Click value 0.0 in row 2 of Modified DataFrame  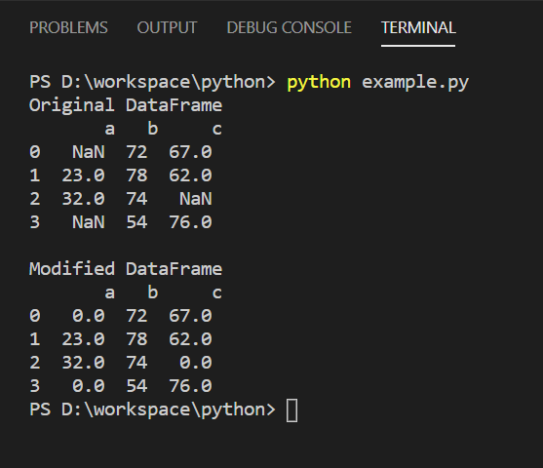click(x=196, y=363)
